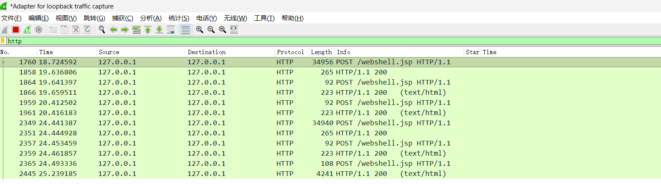Open the 捕获(C) menu

click(122, 18)
